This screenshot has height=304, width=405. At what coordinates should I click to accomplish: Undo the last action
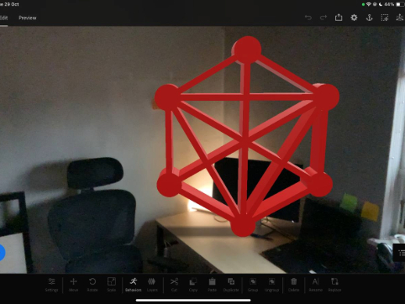click(x=308, y=18)
